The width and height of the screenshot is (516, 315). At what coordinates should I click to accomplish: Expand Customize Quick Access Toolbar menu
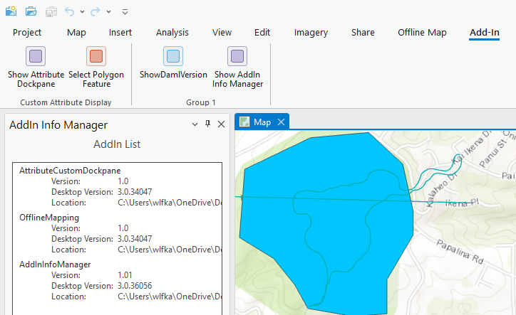tap(125, 12)
